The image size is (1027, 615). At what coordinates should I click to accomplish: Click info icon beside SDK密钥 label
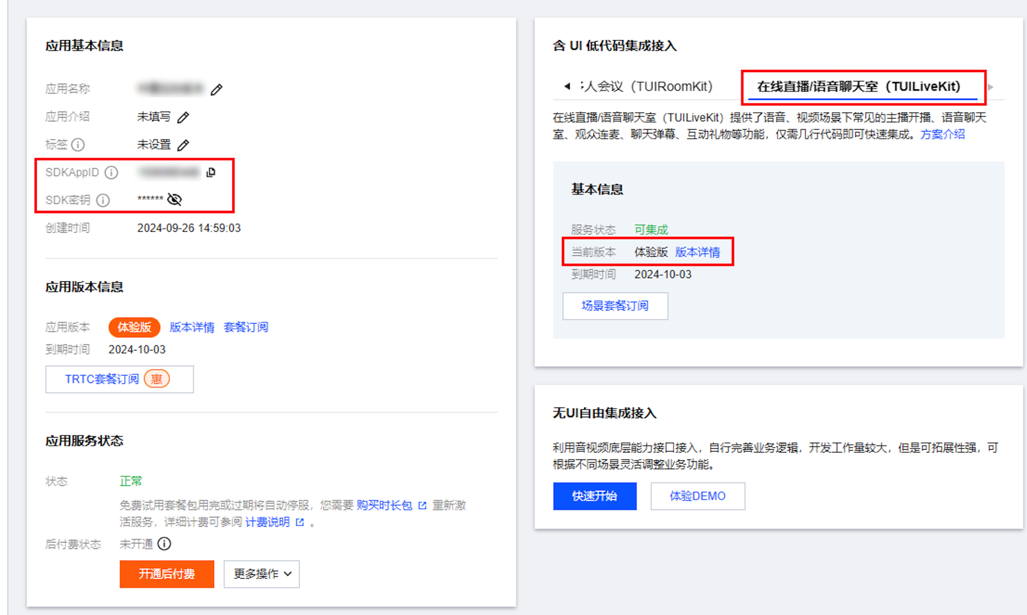coord(103,200)
